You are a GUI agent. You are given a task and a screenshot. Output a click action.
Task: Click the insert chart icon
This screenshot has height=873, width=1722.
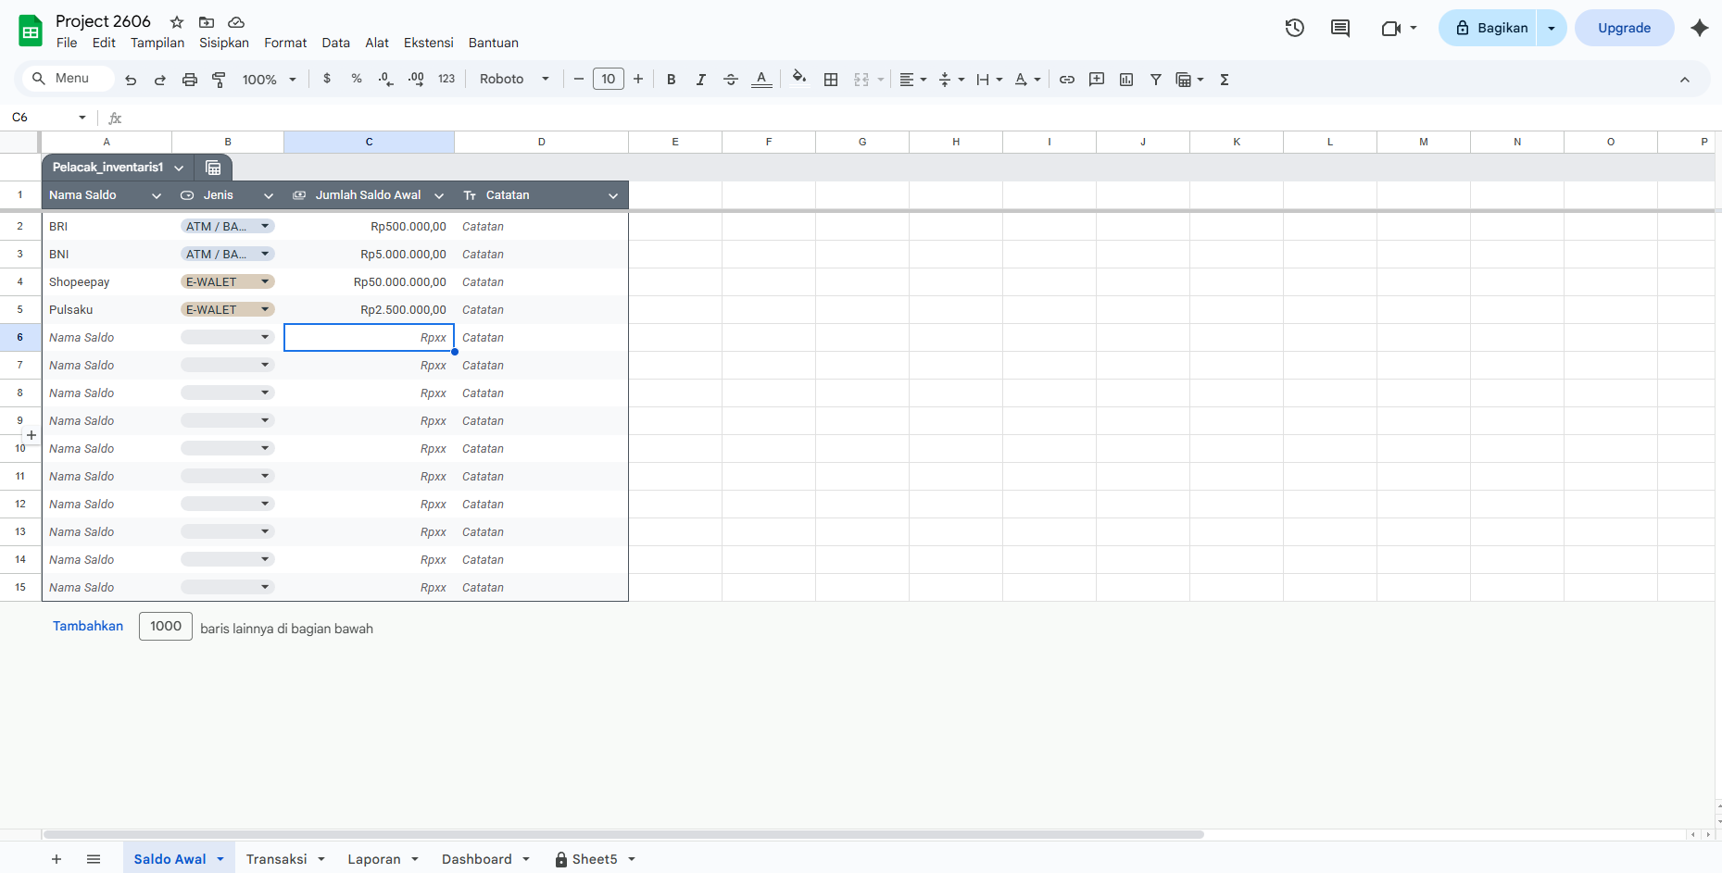(1126, 80)
